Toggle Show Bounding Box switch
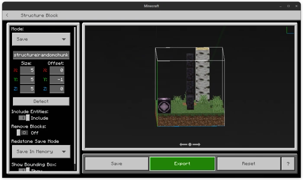Screen dimensions: 303x180 [x=24, y=170]
